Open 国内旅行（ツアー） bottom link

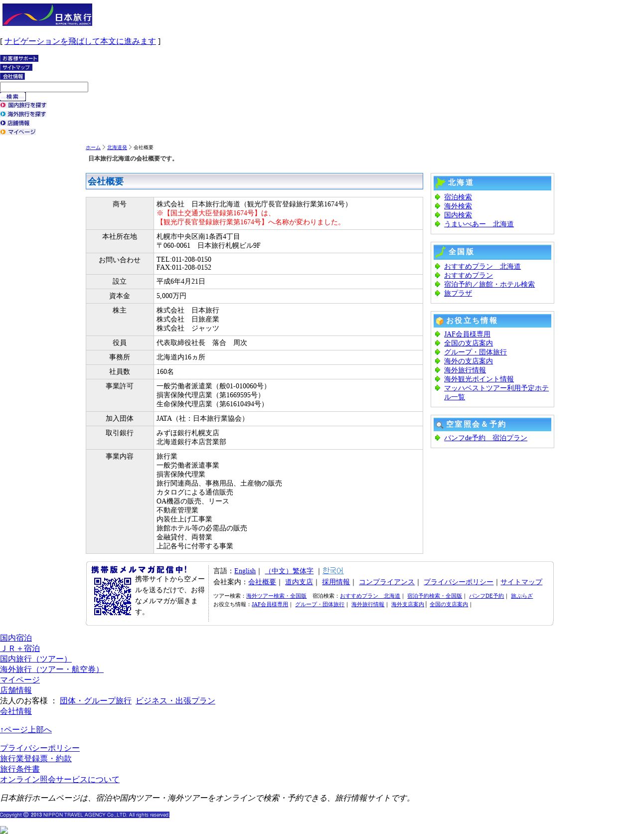[x=36, y=659]
